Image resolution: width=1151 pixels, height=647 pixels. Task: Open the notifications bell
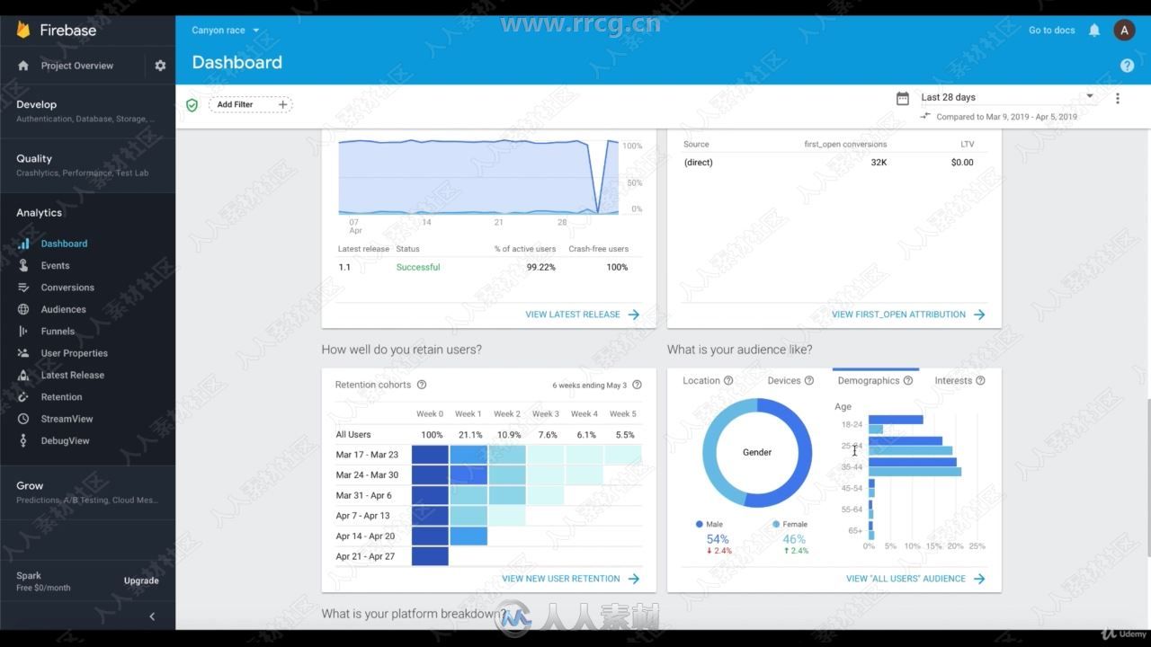click(x=1094, y=30)
